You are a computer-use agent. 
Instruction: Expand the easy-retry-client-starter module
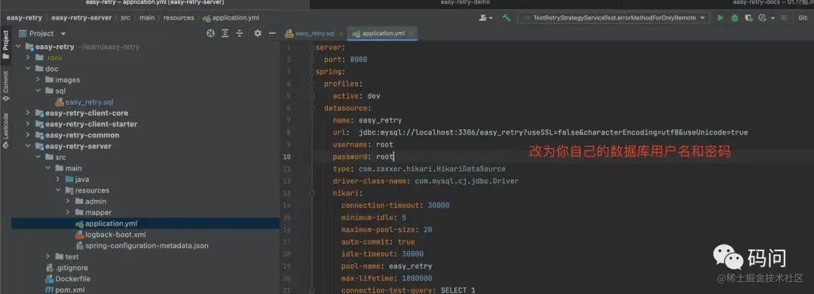click(29, 124)
